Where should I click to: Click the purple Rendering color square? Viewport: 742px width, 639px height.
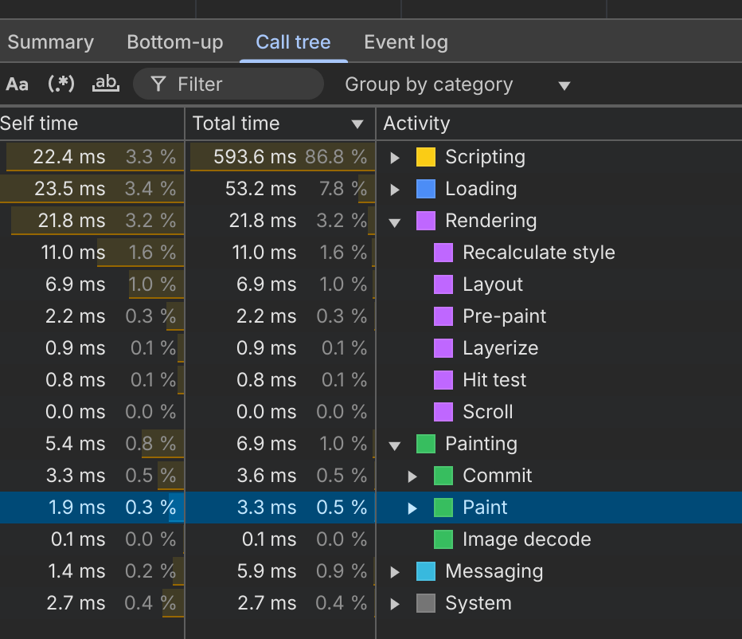pyautogui.click(x=426, y=220)
